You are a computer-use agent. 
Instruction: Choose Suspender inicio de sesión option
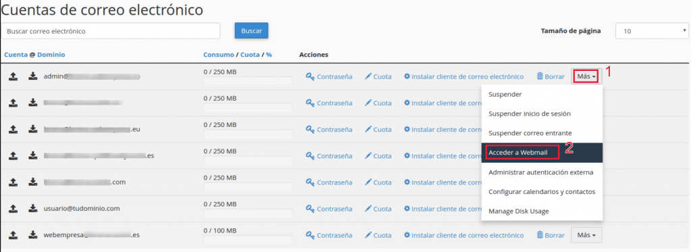530,114
